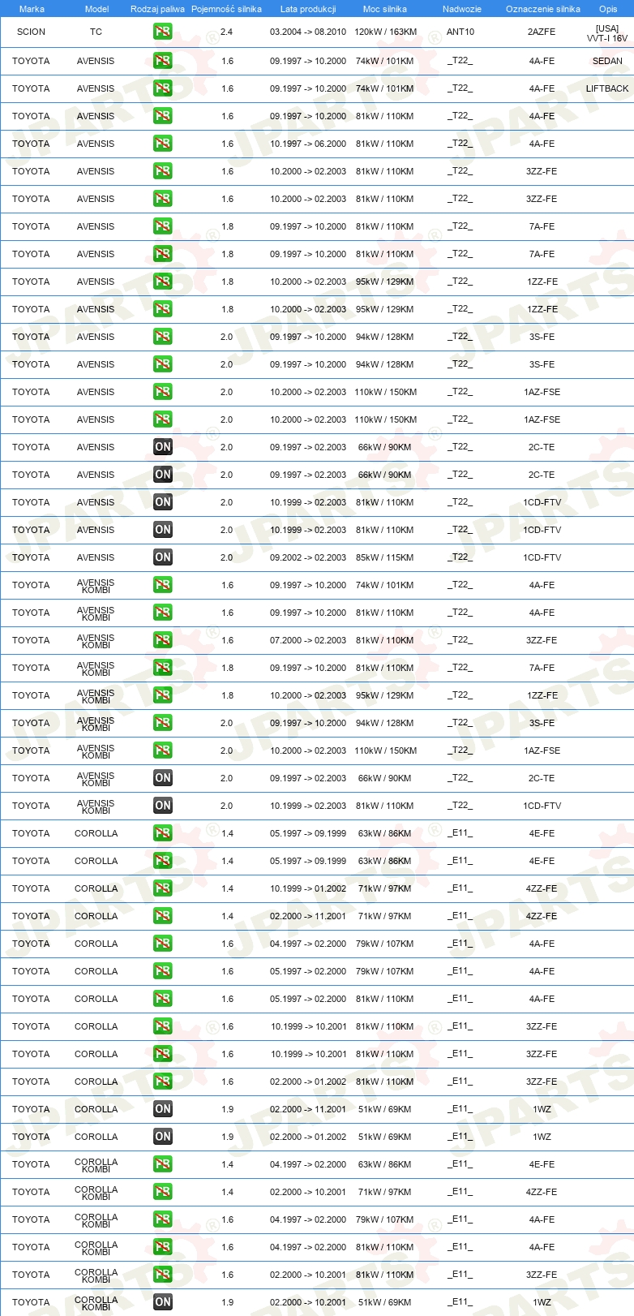Click the "Rodzaj paliwa" column header
The width and height of the screenshot is (634, 1316).
tap(157, 9)
